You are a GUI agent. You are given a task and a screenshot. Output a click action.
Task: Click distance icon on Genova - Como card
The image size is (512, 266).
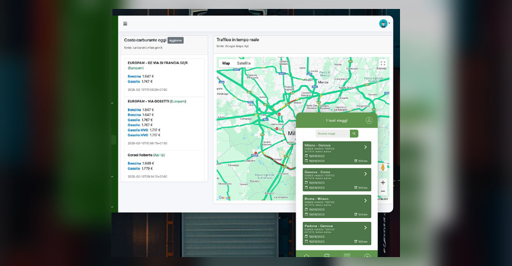click(x=356, y=187)
